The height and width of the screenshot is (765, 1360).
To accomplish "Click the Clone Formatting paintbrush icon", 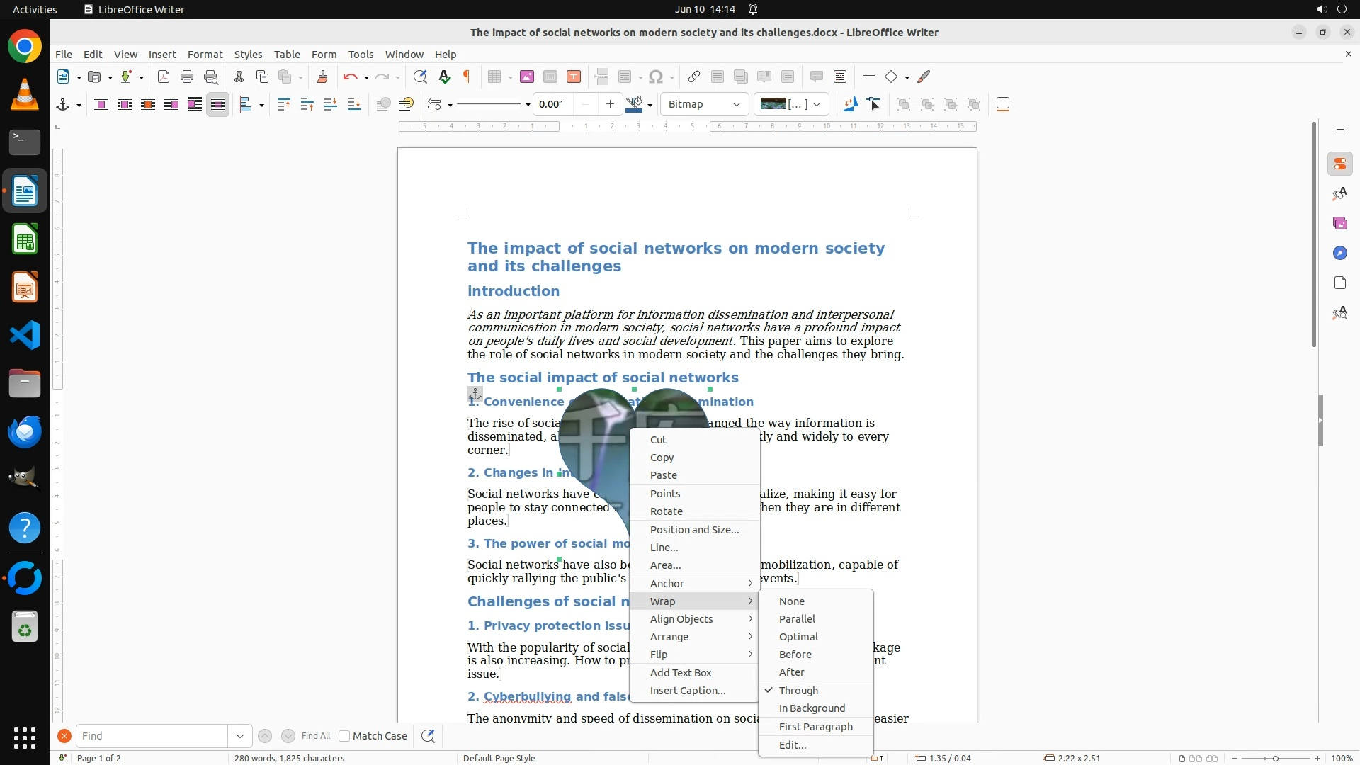I will (322, 77).
